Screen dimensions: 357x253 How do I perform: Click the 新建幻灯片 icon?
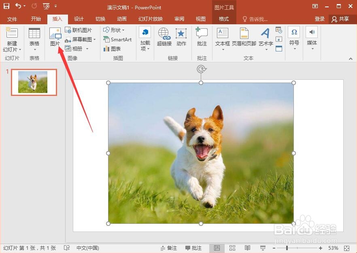(x=12, y=33)
